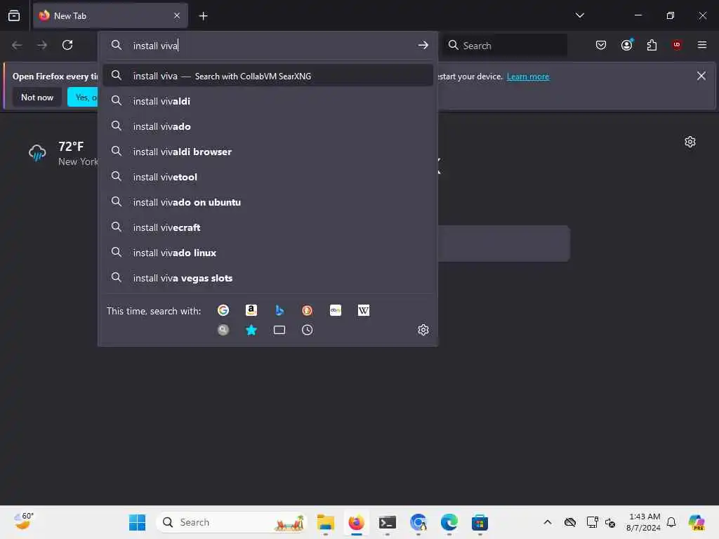Search this time with DuckDuckGo icon
Image resolution: width=719 pixels, height=539 pixels.
pos(308,310)
